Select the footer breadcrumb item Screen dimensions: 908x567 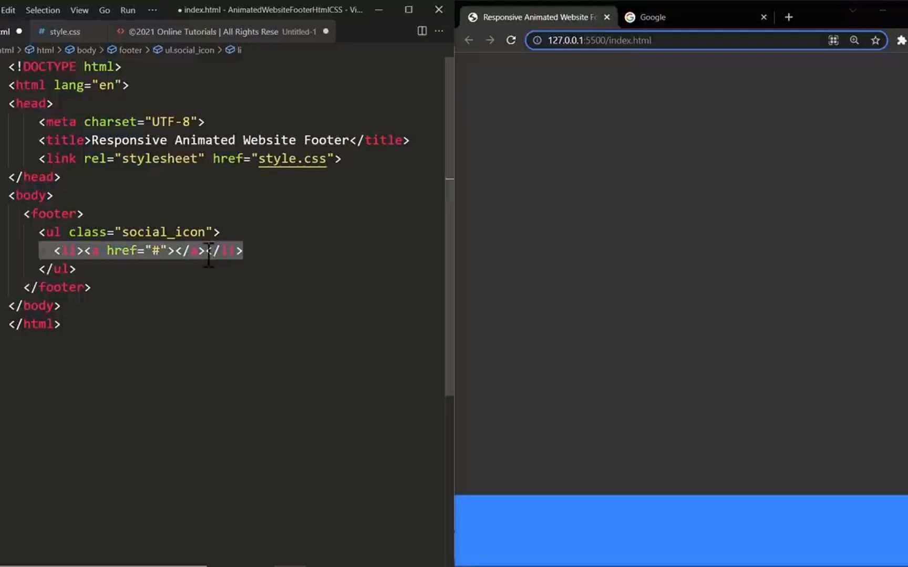pos(125,50)
